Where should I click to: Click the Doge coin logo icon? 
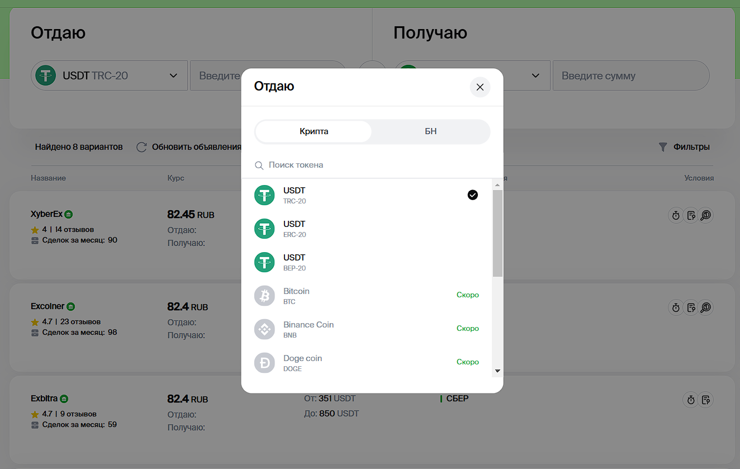[x=264, y=363]
